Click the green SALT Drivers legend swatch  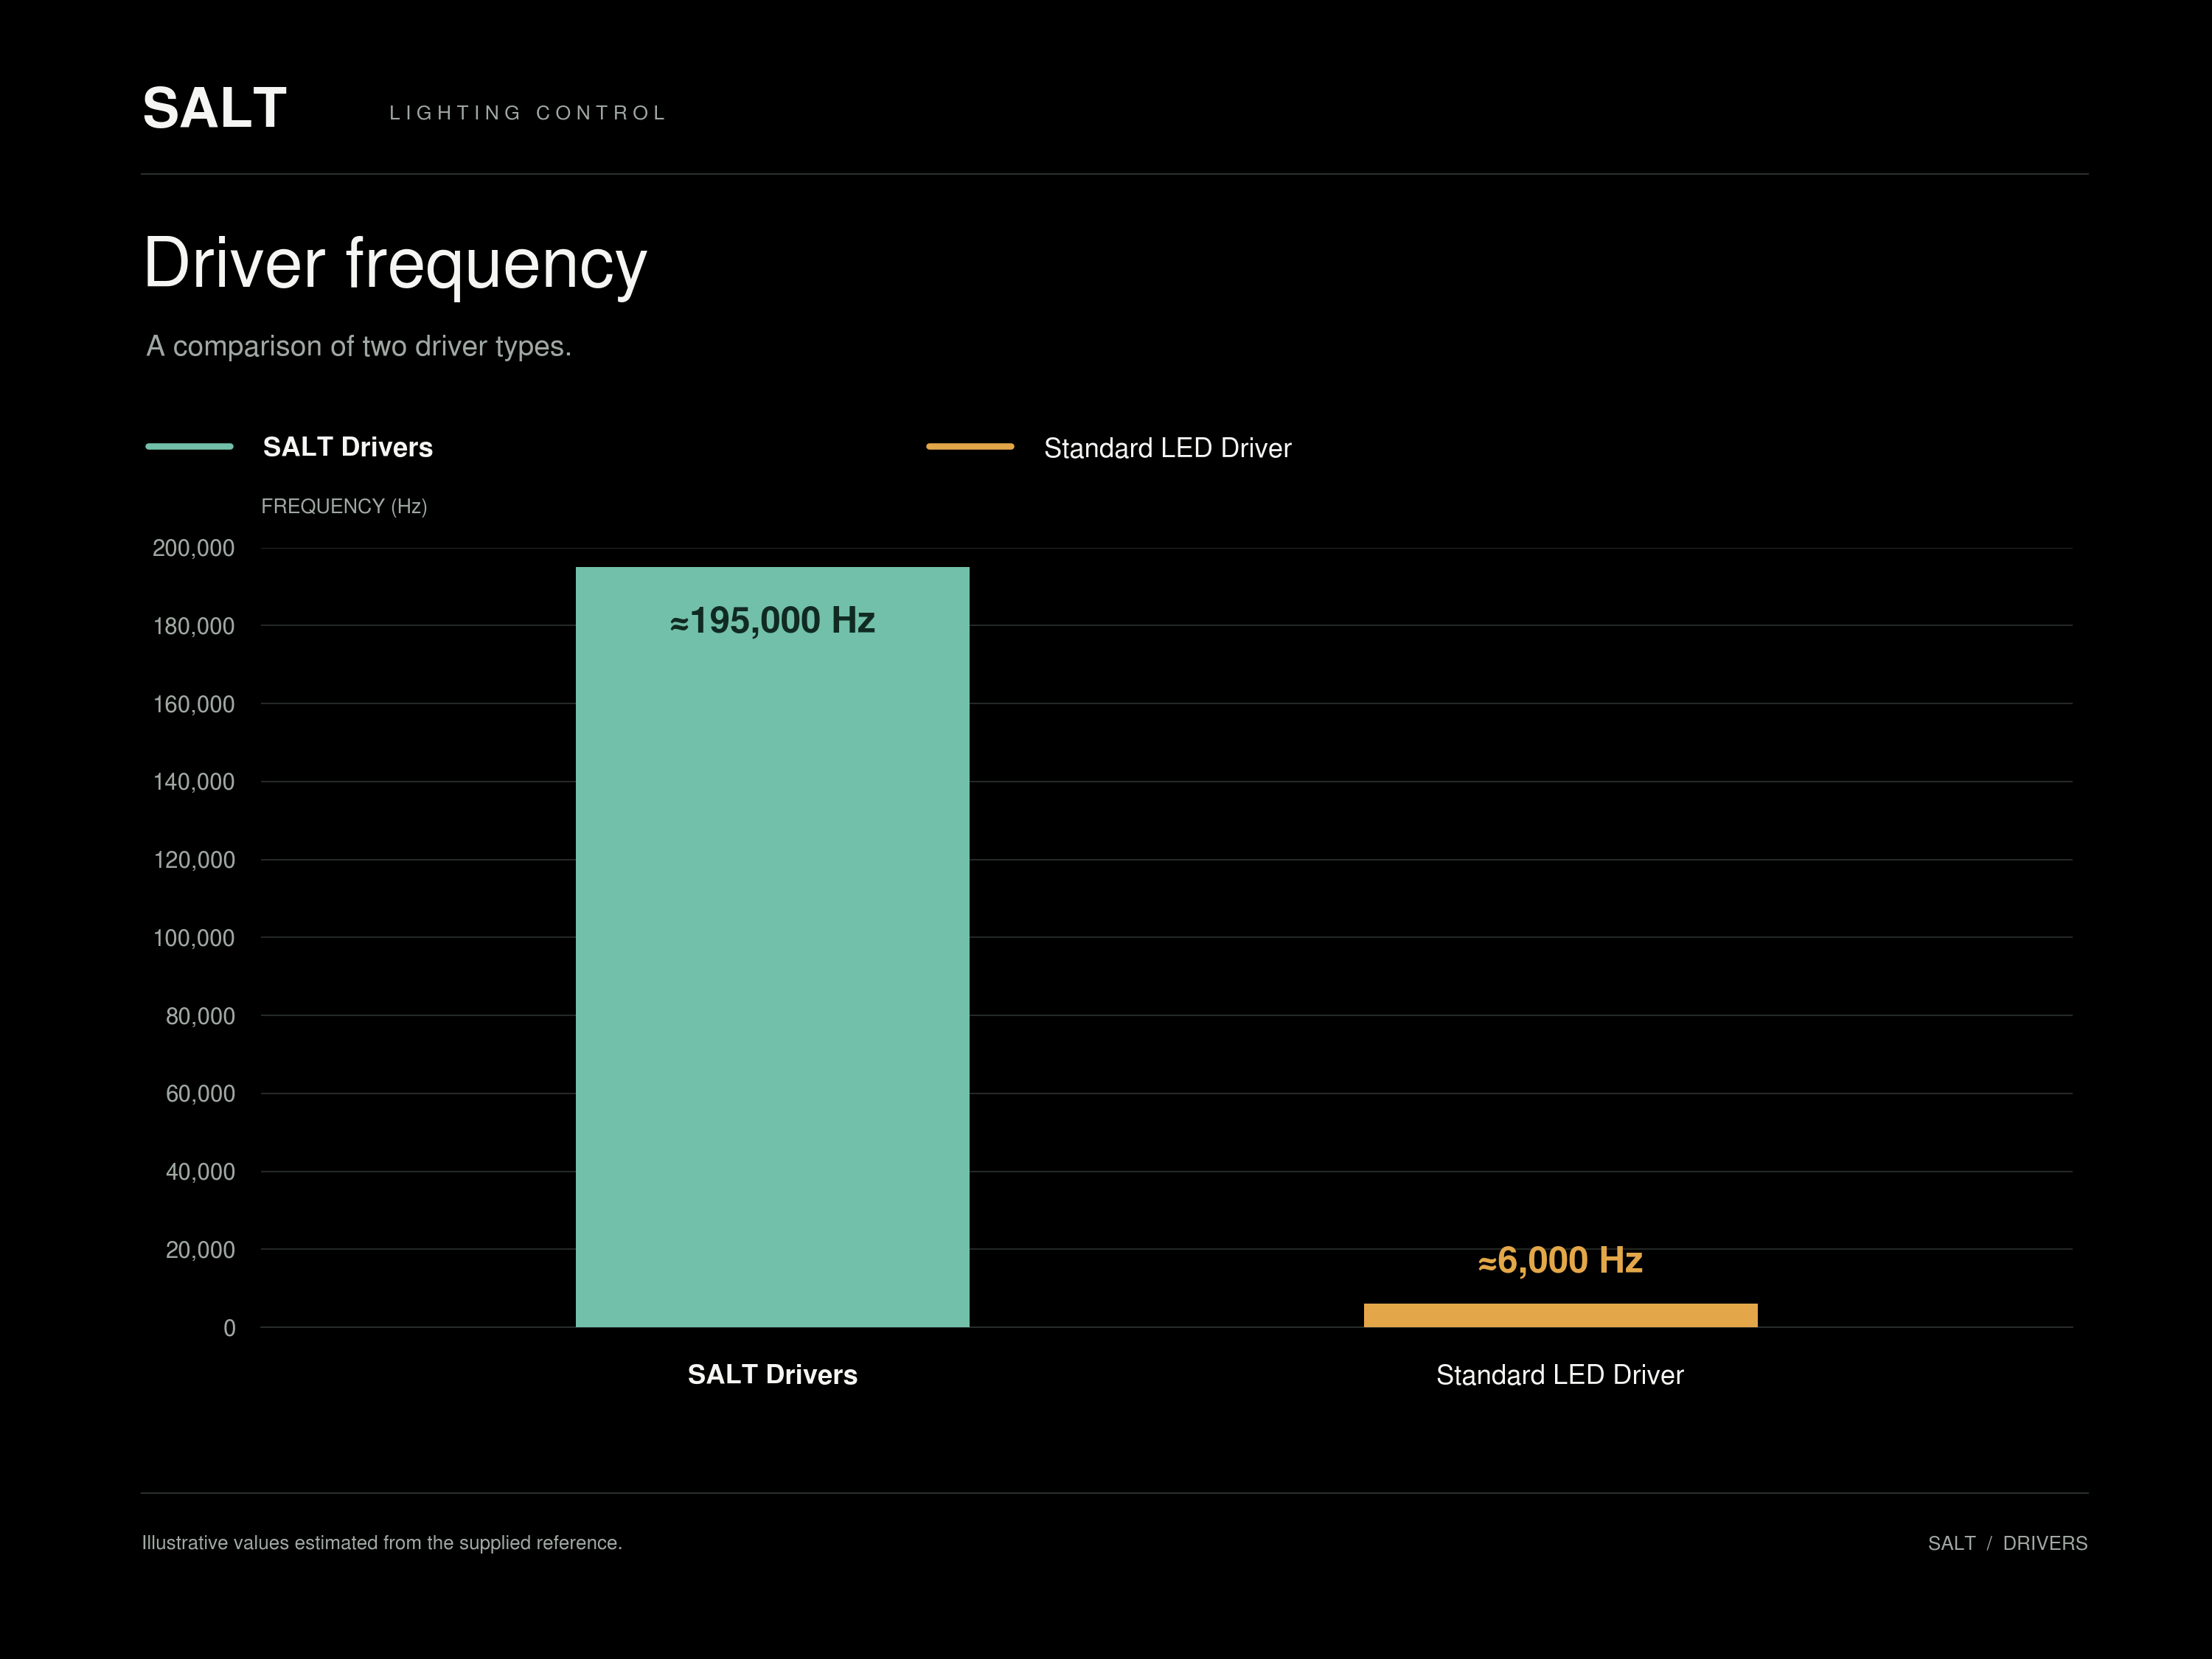(x=189, y=446)
